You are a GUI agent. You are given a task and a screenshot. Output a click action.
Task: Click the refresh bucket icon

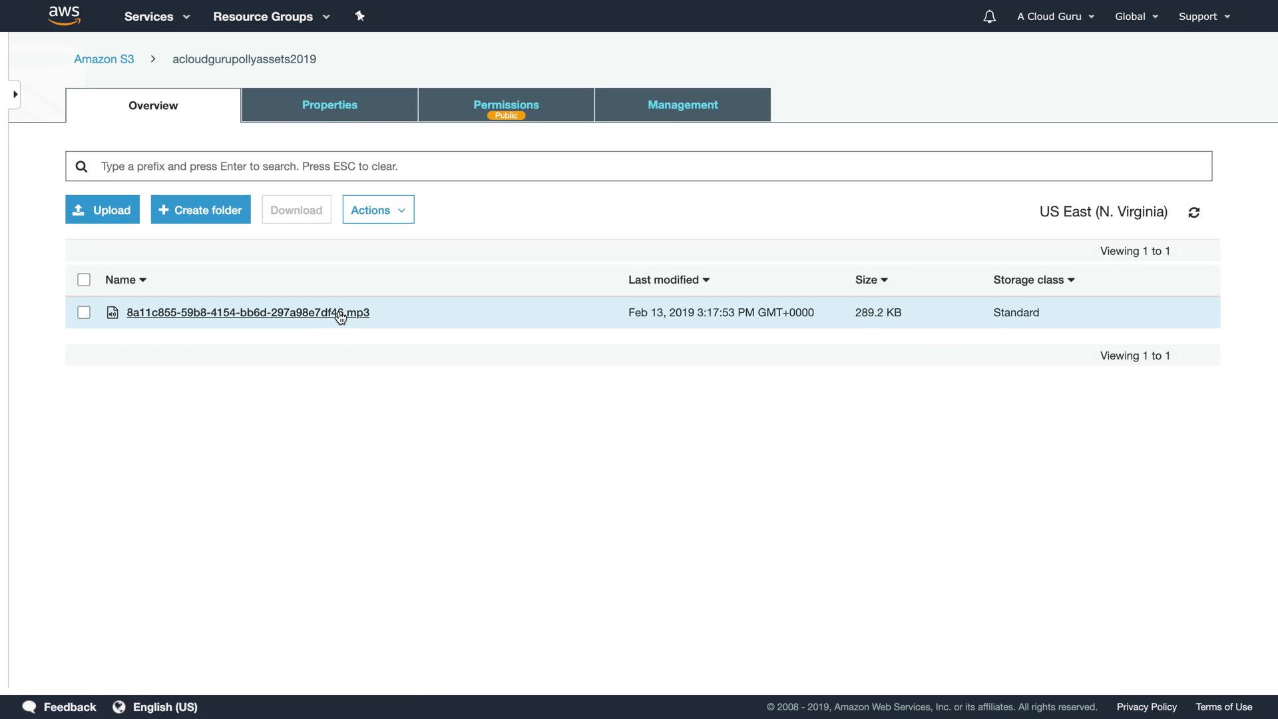pos(1194,212)
